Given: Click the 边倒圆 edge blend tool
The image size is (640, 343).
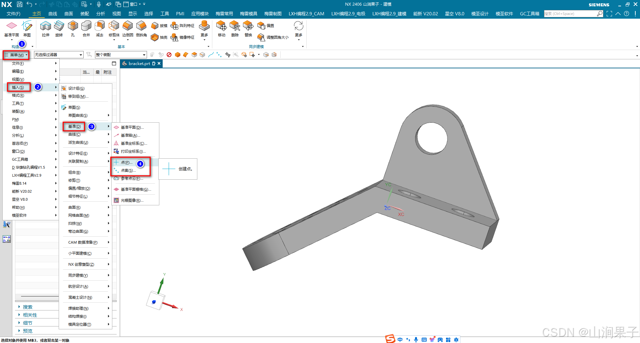Looking at the screenshot, I should click(x=128, y=28).
